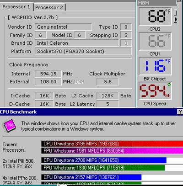Click the greyed 'DDR' label
183x186 pixels.
79,82
